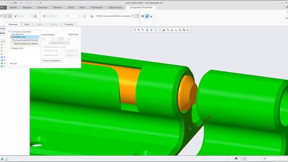Open the View ribbon tab
The image size is (288, 162).
82,7
